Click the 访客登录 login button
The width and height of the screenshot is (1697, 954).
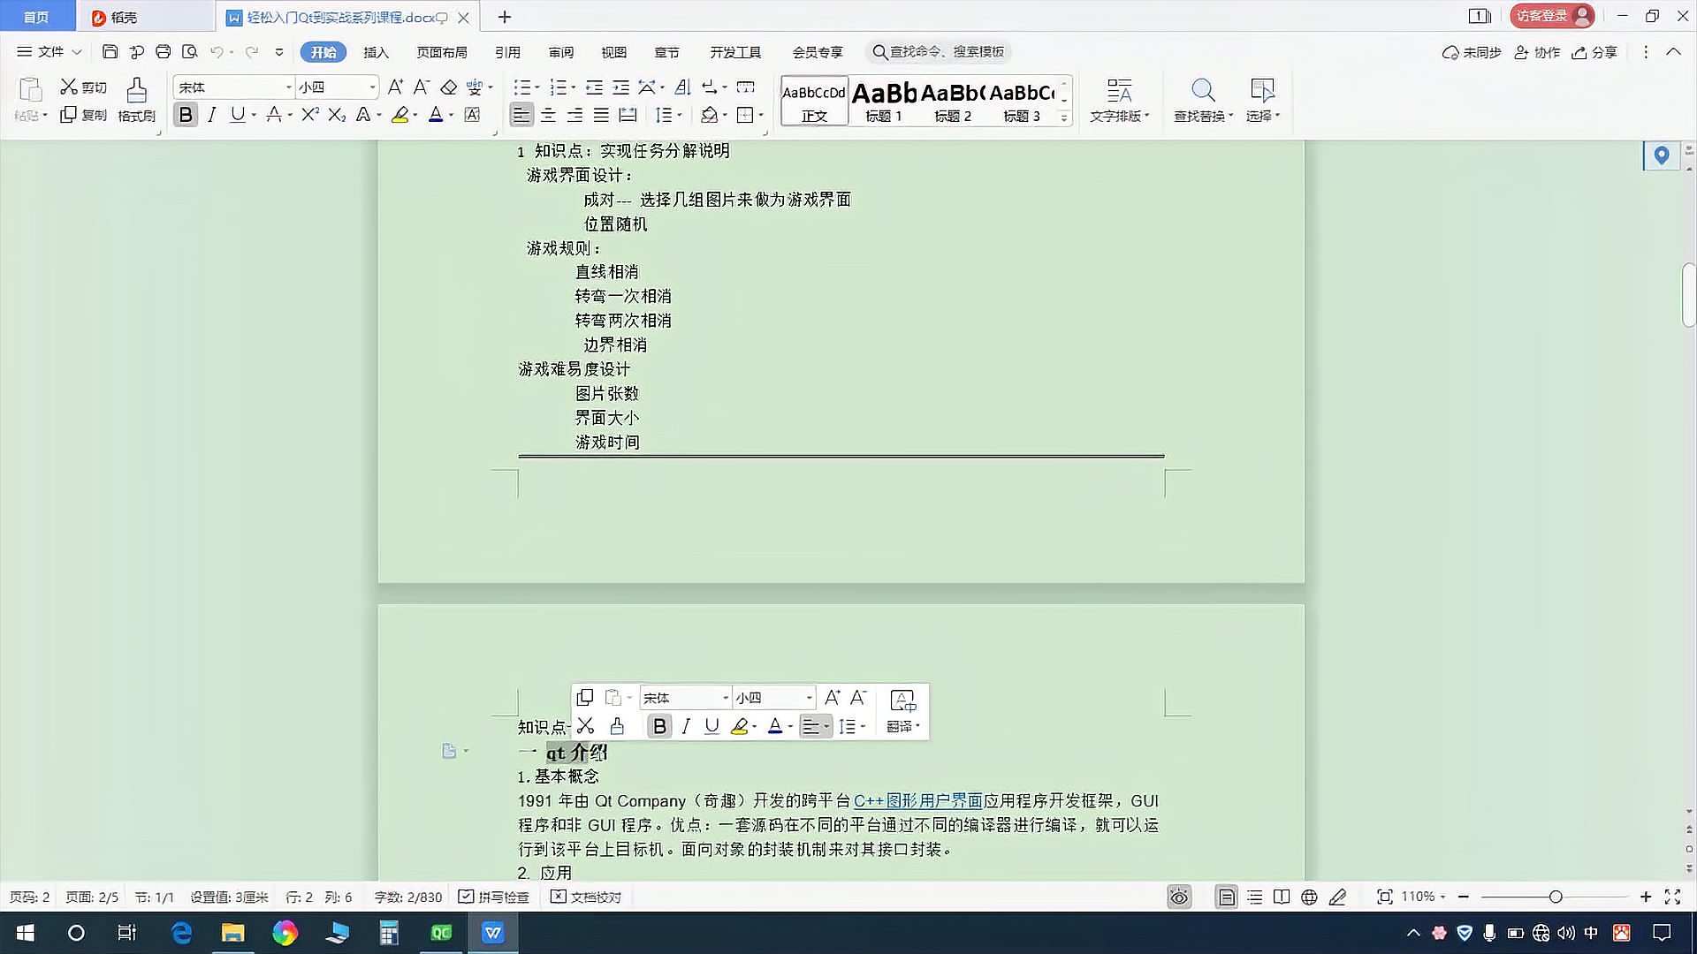pyautogui.click(x=1551, y=16)
